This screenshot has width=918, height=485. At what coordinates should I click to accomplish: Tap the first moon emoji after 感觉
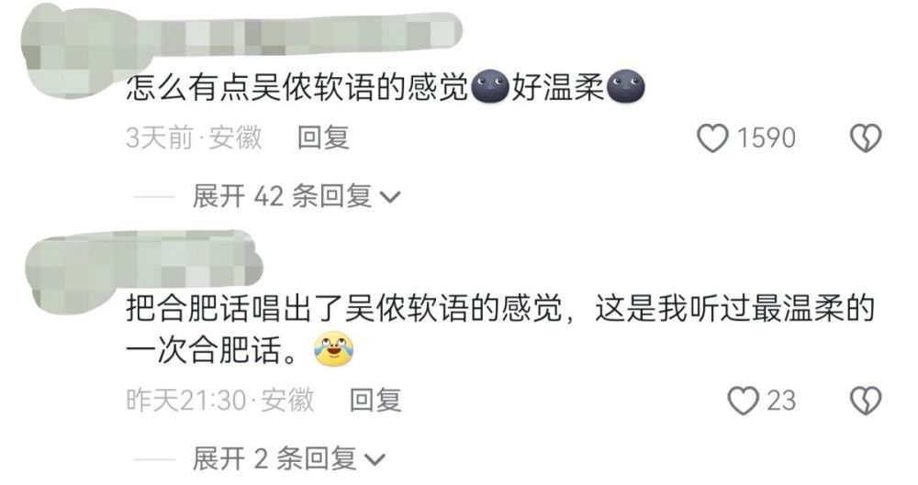click(x=490, y=86)
